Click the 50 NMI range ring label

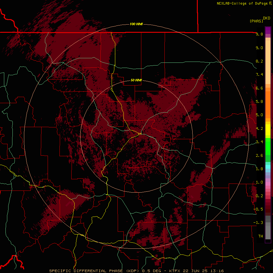click(x=136, y=80)
